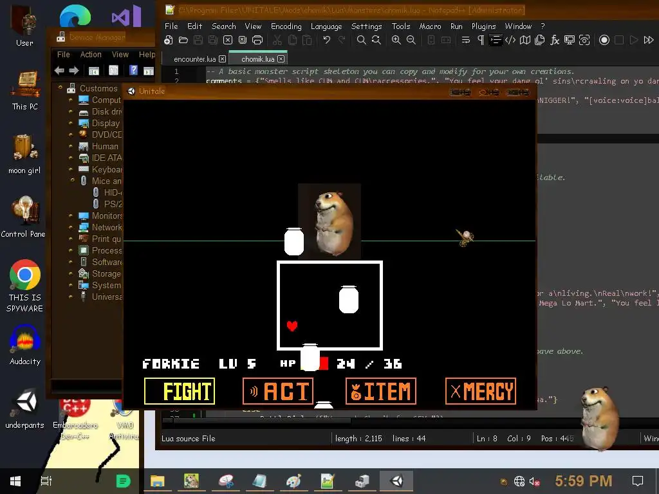Image resolution: width=659 pixels, height=494 pixels.
Task: Open the Macro menu in Notepad++
Action: [x=430, y=26]
